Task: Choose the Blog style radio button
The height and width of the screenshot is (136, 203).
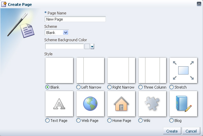Action: (171, 121)
